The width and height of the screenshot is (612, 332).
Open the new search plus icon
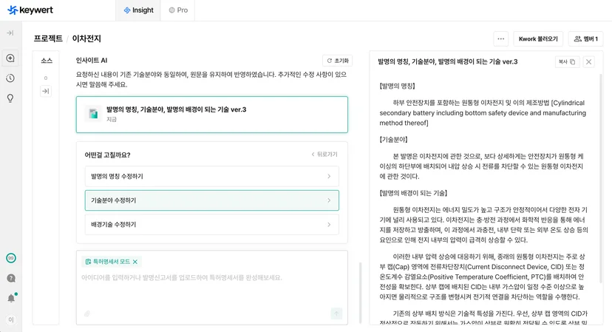click(x=10, y=58)
